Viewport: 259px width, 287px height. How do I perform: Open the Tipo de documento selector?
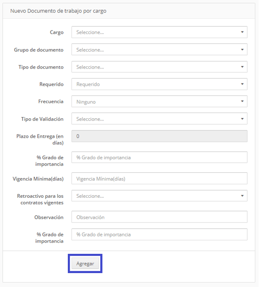[x=159, y=67]
